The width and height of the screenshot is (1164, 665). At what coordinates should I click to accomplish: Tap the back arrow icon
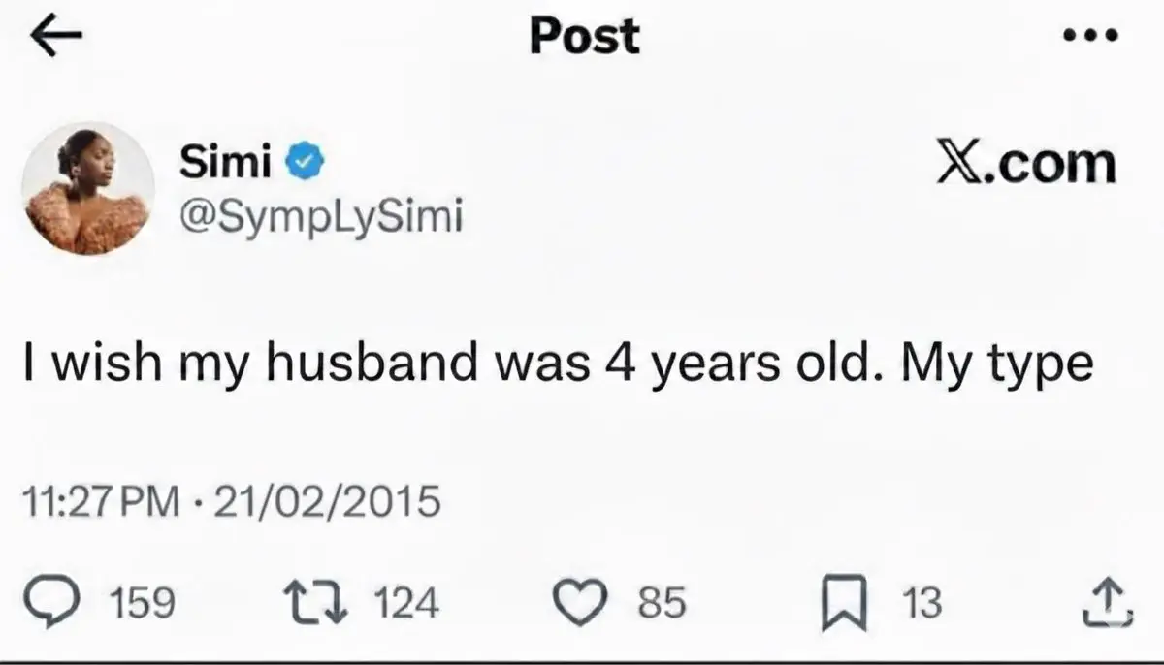coord(56,36)
